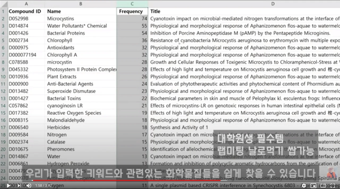Select the Plant Extracts cell
This screenshot has width=340, height=189.
point(81,77)
